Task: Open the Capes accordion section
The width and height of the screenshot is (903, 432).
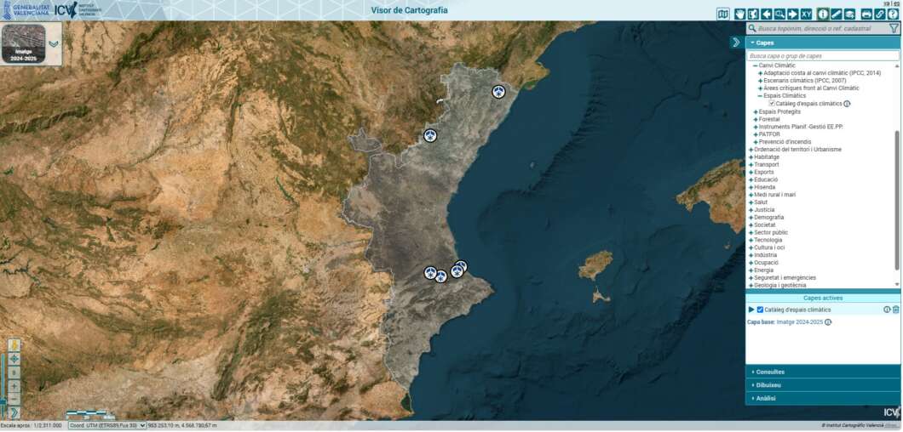Action: tap(822, 43)
